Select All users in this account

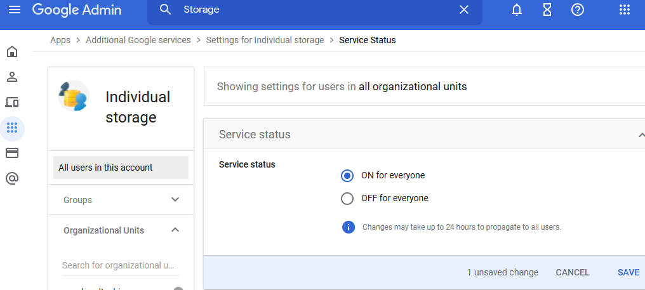[x=121, y=168]
